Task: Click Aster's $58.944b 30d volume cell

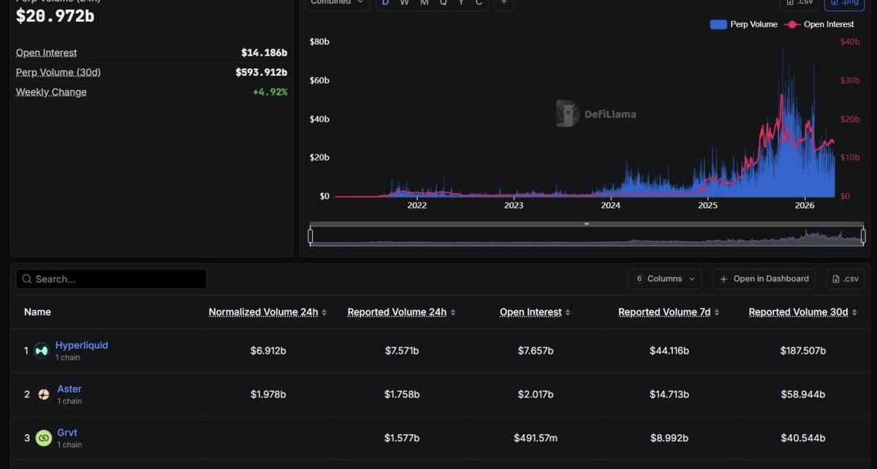Action: [803, 394]
